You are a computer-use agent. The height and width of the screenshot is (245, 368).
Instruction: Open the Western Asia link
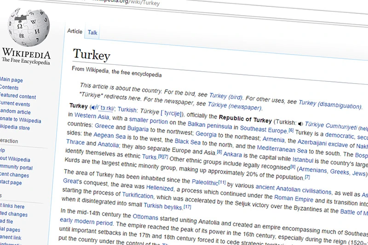click(92, 116)
